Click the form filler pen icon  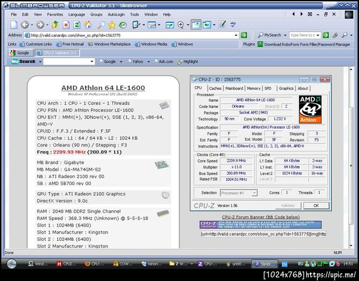pyautogui.click(x=136, y=25)
